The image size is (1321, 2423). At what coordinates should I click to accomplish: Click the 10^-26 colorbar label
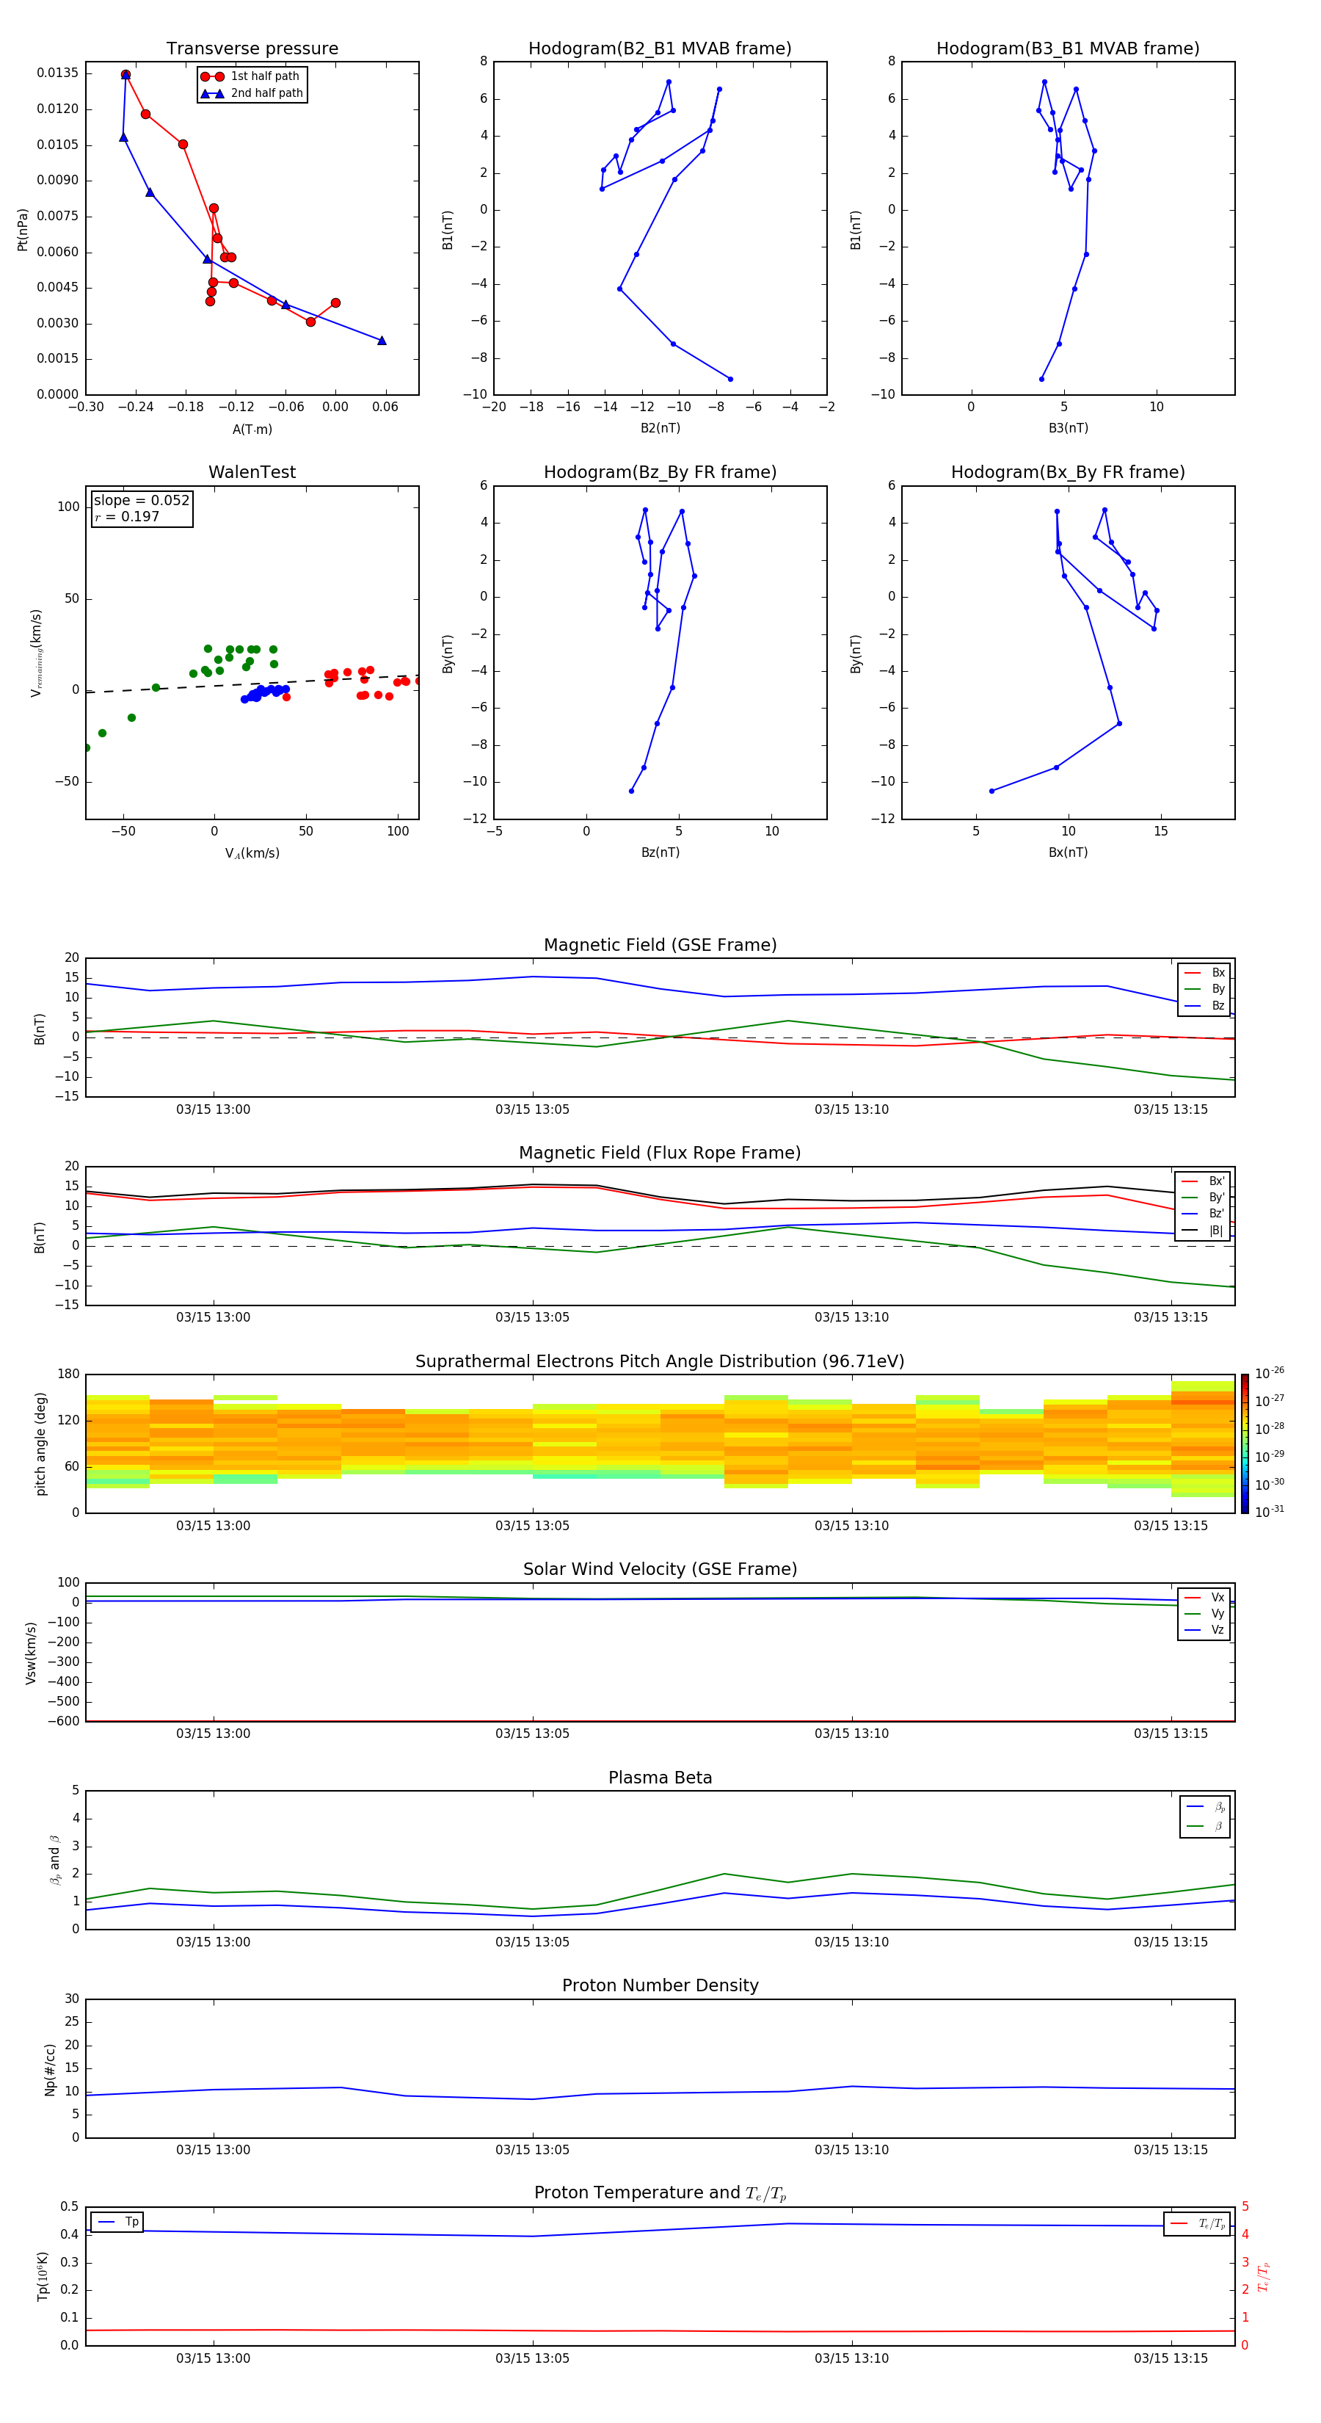pos(1270,1373)
